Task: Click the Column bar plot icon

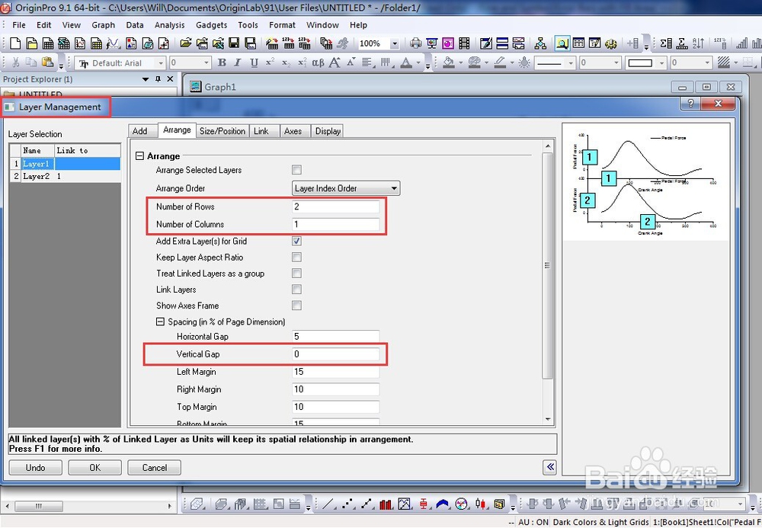Action: pyautogui.click(x=386, y=504)
